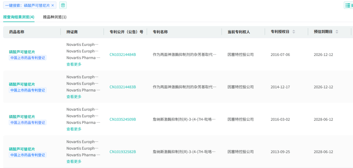Click 中国上市药品专利登记 tag in last row
This screenshot has width=353, height=168.
(x=27, y=155)
